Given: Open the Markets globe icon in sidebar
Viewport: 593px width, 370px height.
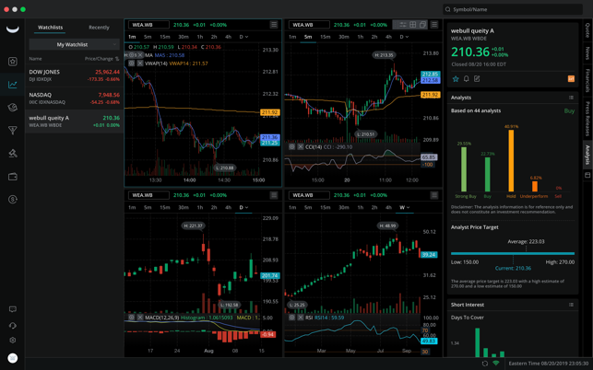Looking at the screenshot, I should (13, 107).
